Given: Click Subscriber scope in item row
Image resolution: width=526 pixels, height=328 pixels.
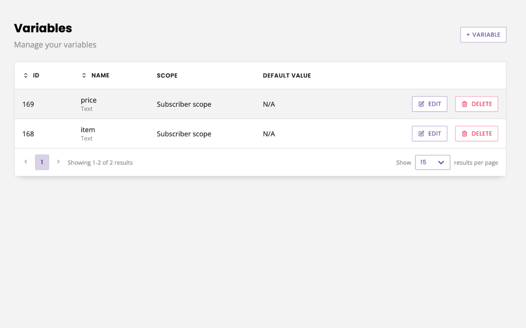Looking at the screenshot, I should point(184,134).
